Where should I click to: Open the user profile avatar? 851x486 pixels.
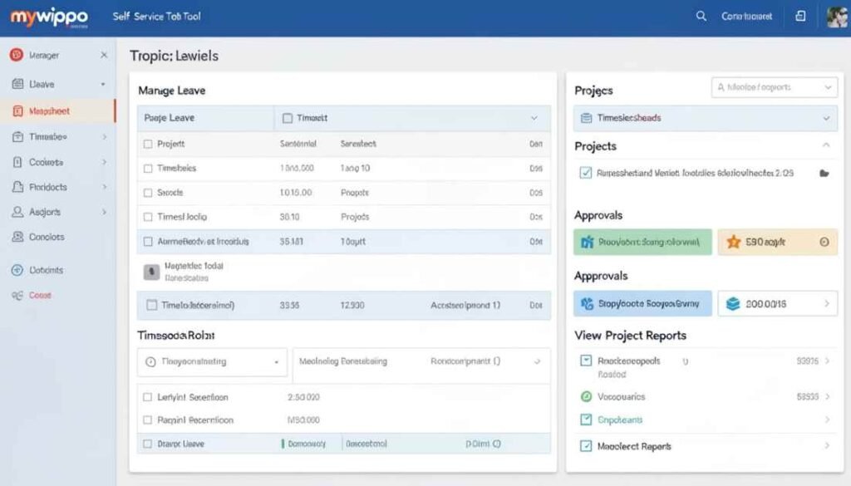tap(837, 17)
